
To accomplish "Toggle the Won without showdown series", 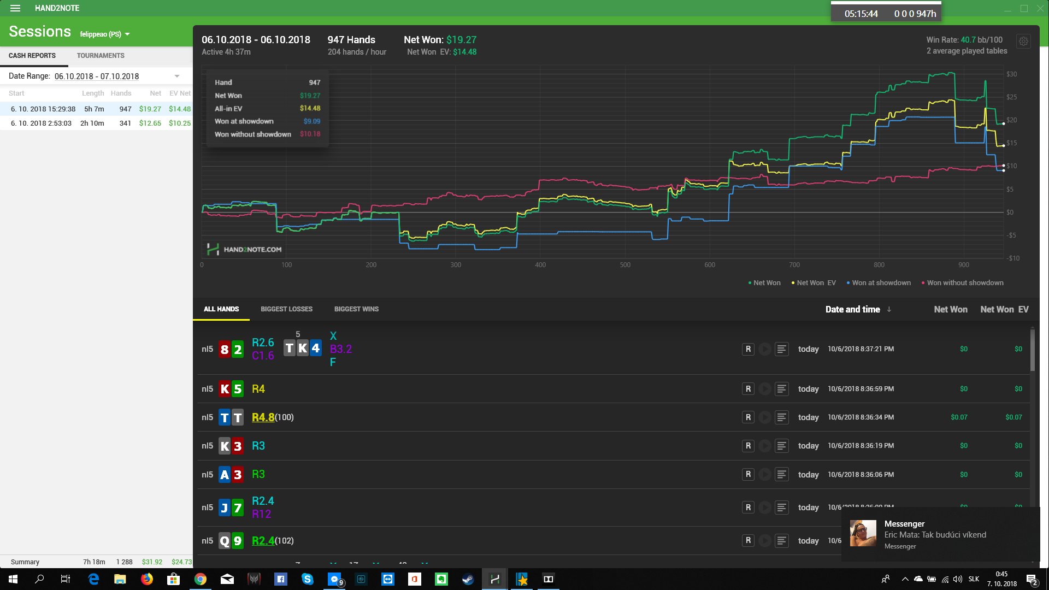I will pyautogui.click(x=962, y=283).
